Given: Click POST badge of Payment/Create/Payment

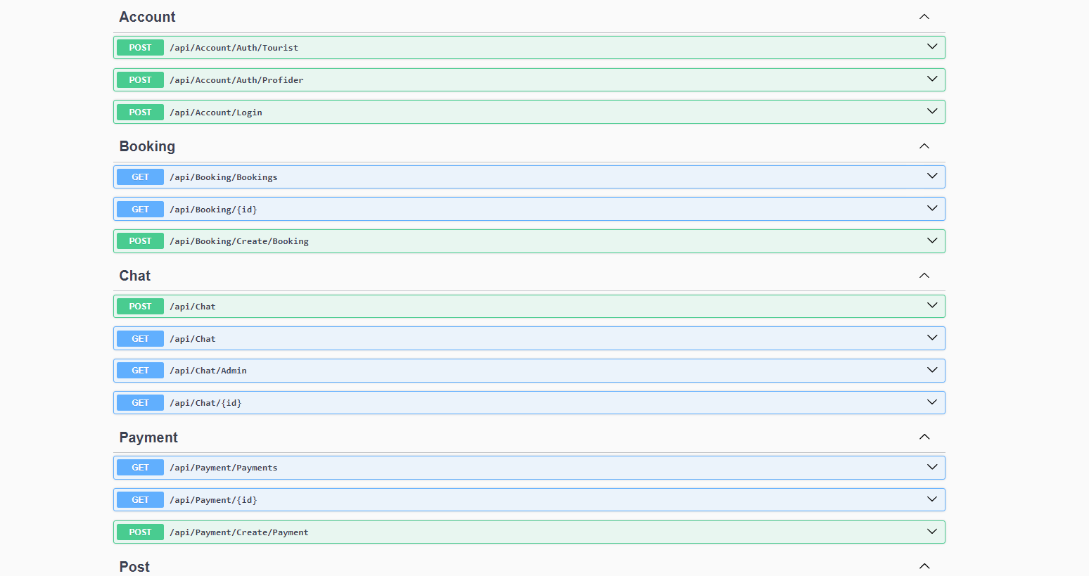Looking at the screenshot, I should (140, 532).
